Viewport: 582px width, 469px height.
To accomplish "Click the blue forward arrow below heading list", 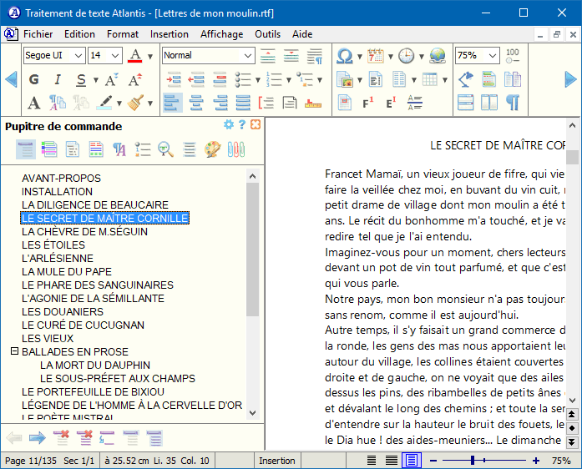I will [x=37, y=438].
